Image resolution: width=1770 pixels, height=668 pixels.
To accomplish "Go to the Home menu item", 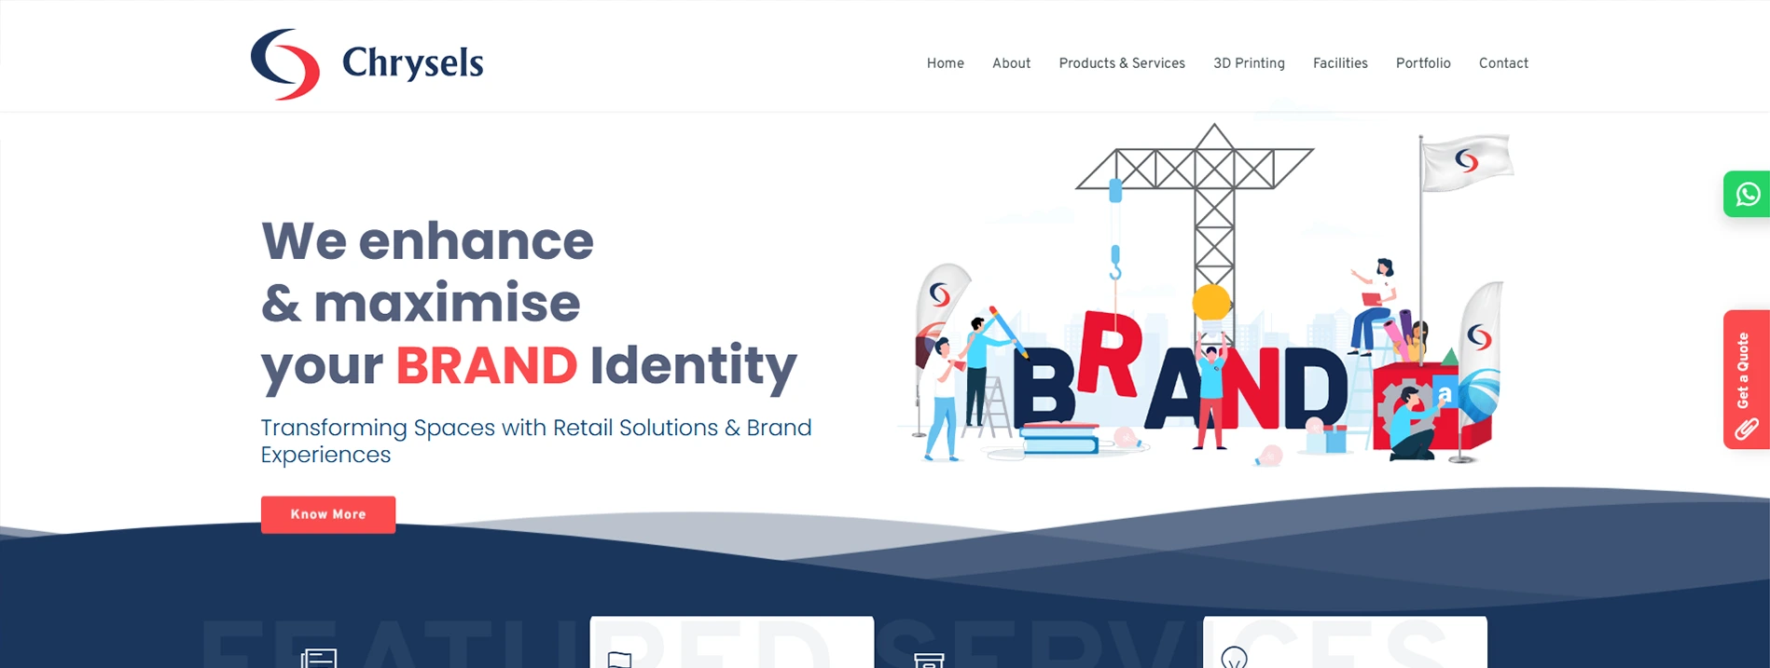I will (945, 63).
